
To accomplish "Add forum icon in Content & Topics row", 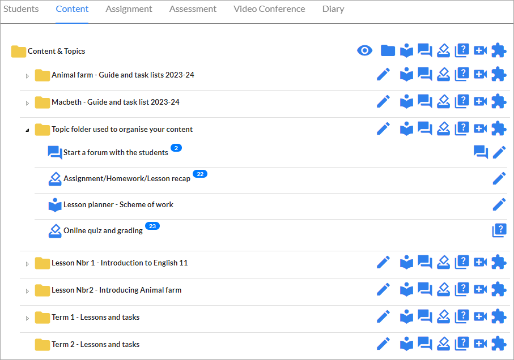I will [x=425, y=51].
